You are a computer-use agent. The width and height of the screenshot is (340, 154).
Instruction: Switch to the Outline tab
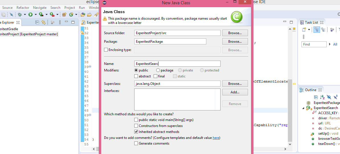pyautogui.click(x=311, y=90)
